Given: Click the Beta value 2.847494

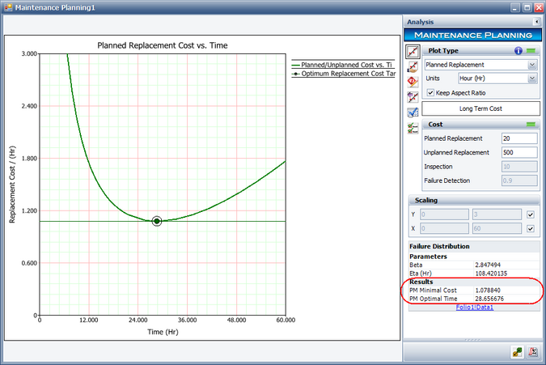Looking at the screenshot, I should tap(488, 265).
